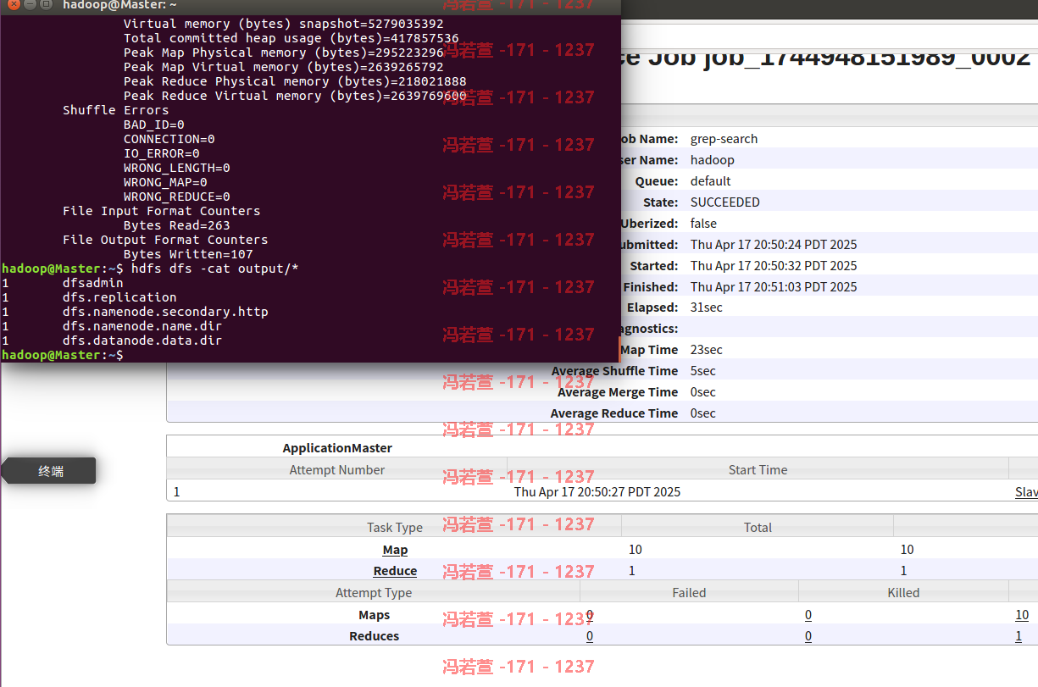Click the Failed column header
This screenshot has width=1038, height=687.
pos(689,593)
